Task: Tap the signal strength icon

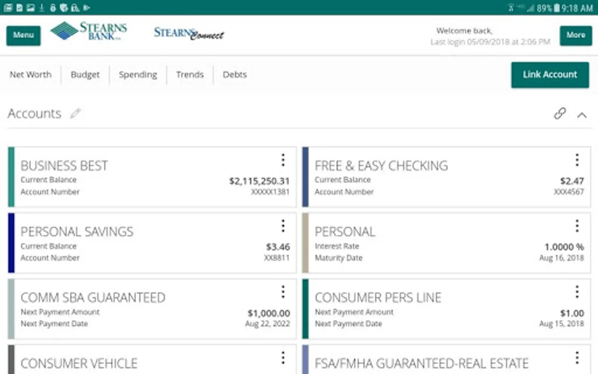Action: [530, 8]
